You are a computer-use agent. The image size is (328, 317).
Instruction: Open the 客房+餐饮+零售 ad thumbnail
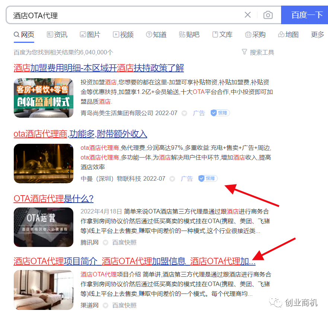pos(44,98)
